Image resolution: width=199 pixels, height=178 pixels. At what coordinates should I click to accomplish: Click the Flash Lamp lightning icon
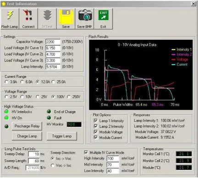click(10, 15)
